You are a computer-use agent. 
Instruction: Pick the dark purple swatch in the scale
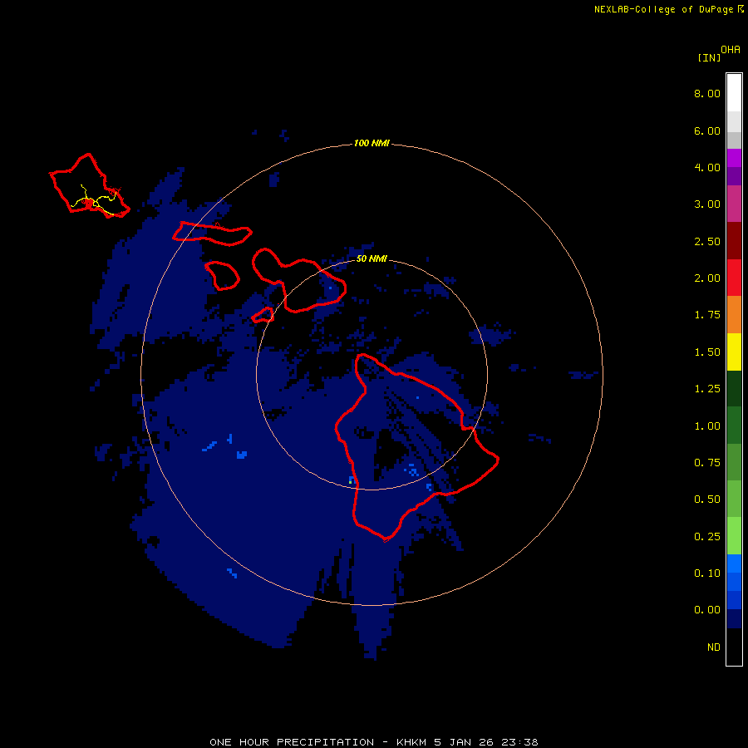coord(734,176)
